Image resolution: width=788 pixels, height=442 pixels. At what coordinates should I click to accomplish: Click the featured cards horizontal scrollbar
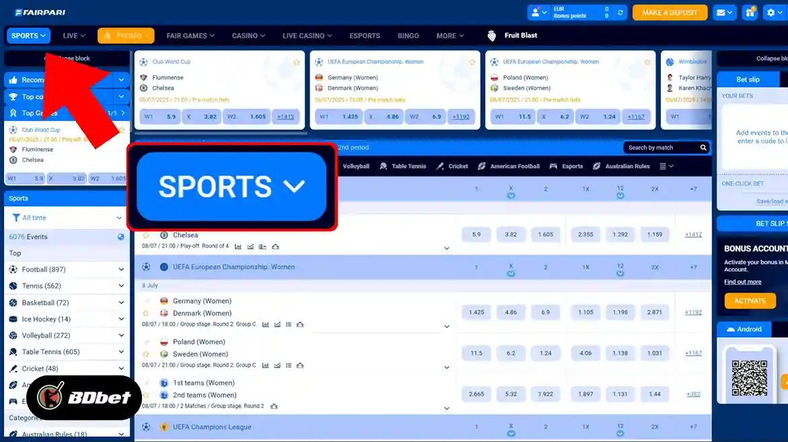(x=221, y=134)
